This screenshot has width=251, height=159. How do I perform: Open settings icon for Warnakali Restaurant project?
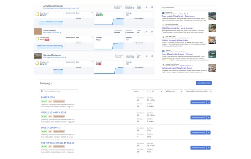pos(152,56)
